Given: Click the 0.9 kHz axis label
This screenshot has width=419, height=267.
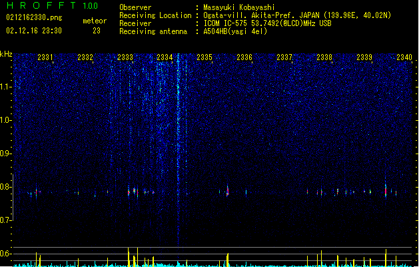Looking at the screenshot, I should [x=6, y=154].
